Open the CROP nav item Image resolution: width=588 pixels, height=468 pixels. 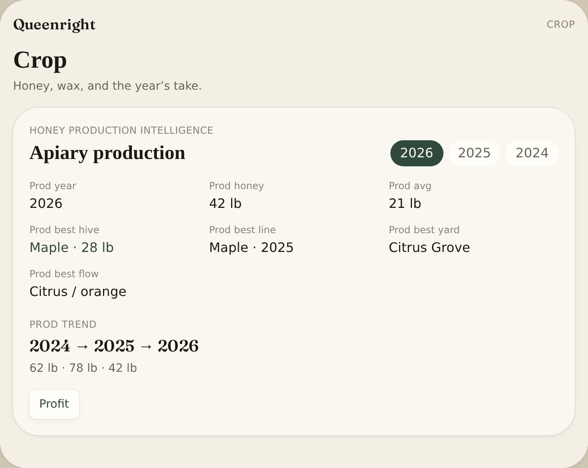[561, 24]
